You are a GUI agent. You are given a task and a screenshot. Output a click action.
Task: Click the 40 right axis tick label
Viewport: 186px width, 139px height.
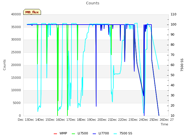coord(172,85)
